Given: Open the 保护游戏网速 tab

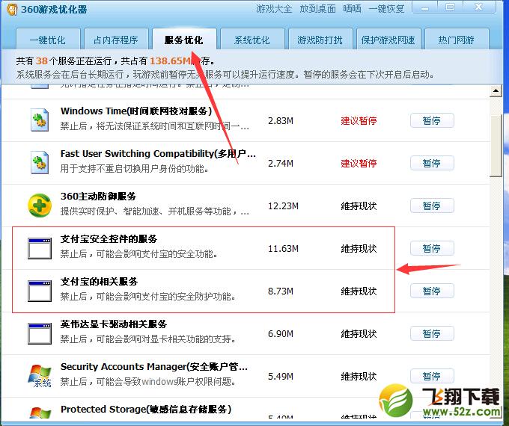Looking at the screenshot, I should point(388,40).
